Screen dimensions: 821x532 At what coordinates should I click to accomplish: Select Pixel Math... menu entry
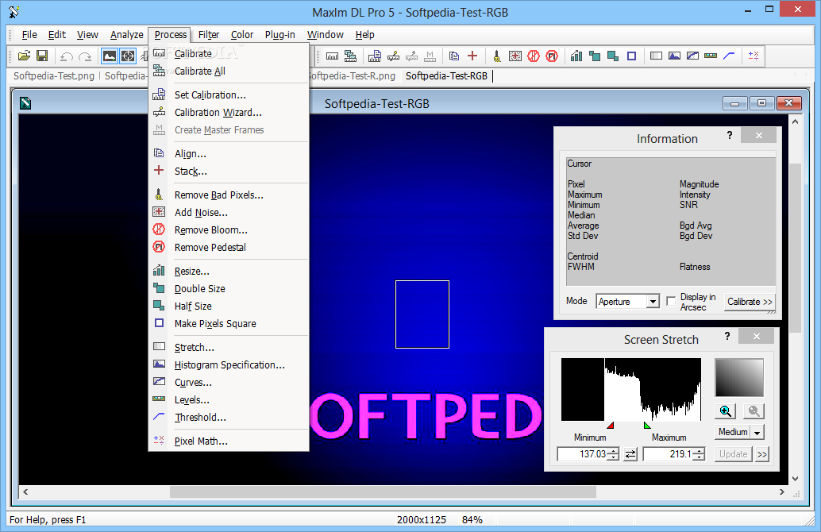229,441
